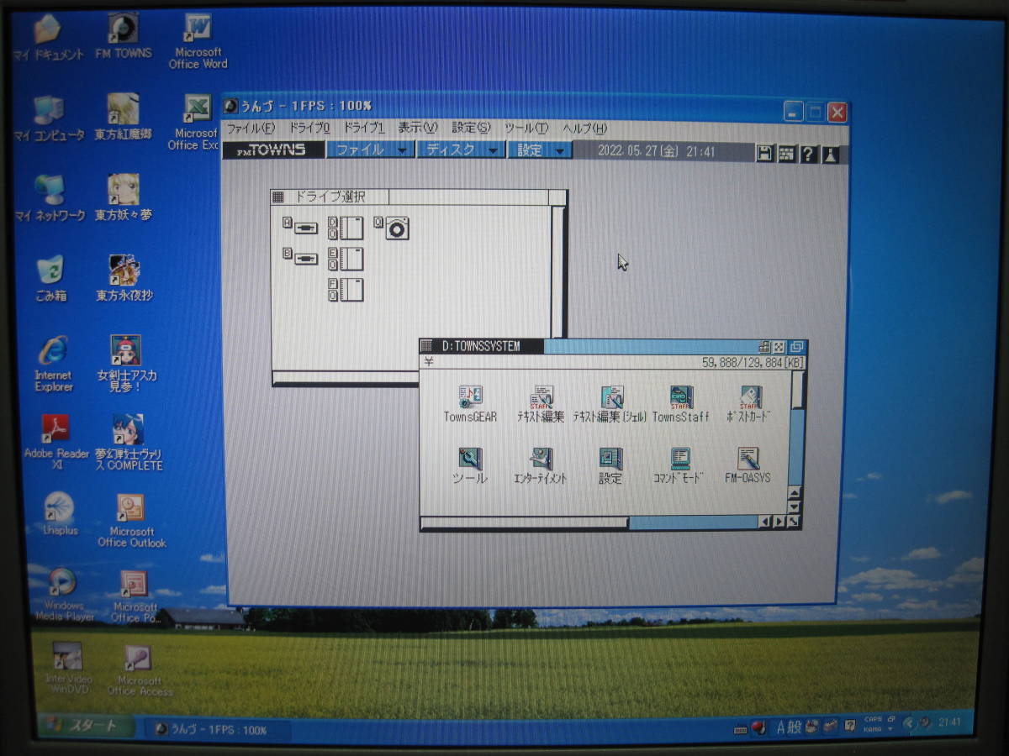This screenshot has width=1009, height=756.
Task: Open the ドライブ1 menu
Action: (363, 129)
